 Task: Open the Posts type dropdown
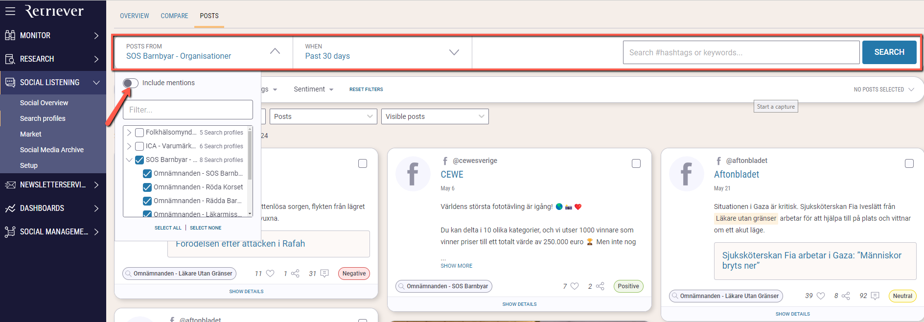click(323, 116)
